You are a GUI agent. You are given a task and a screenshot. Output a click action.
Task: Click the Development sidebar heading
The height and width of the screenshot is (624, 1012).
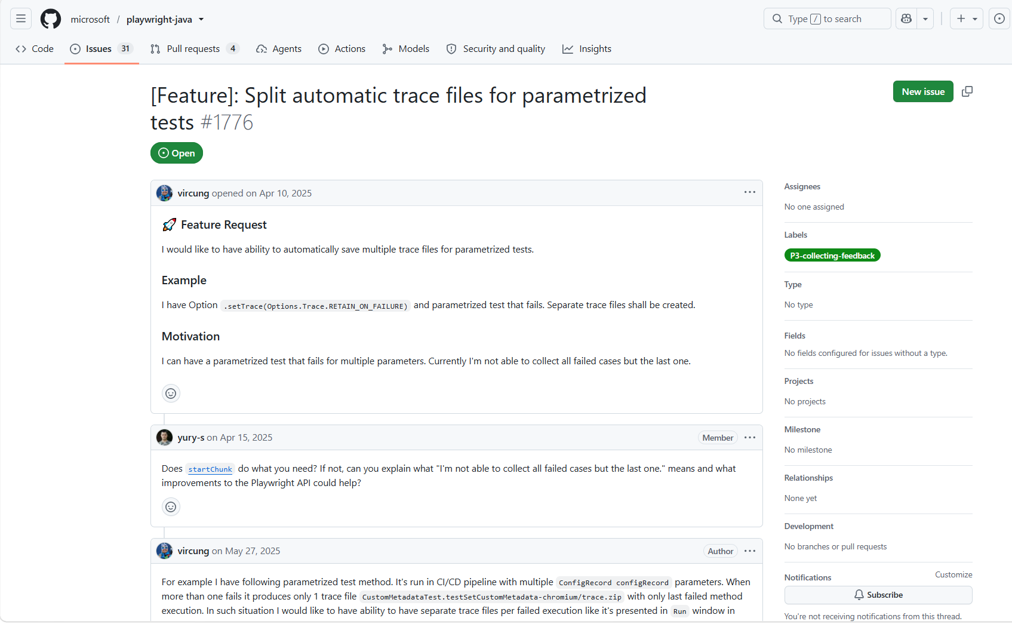(x=809, y=526)
